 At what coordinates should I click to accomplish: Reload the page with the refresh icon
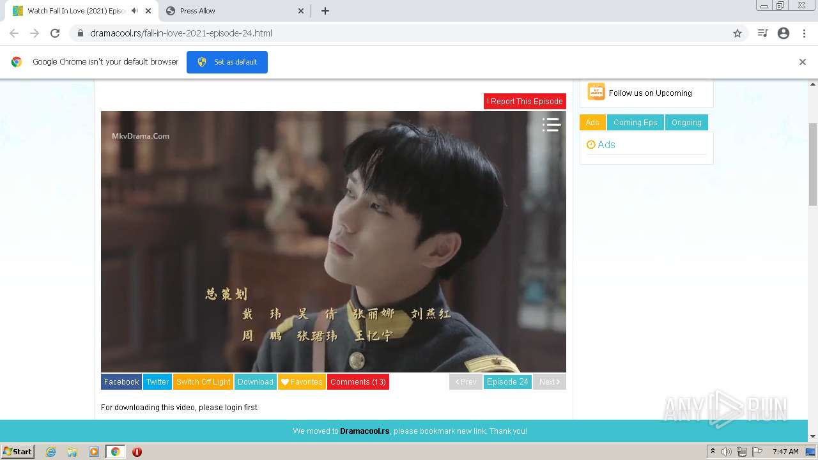55,33
